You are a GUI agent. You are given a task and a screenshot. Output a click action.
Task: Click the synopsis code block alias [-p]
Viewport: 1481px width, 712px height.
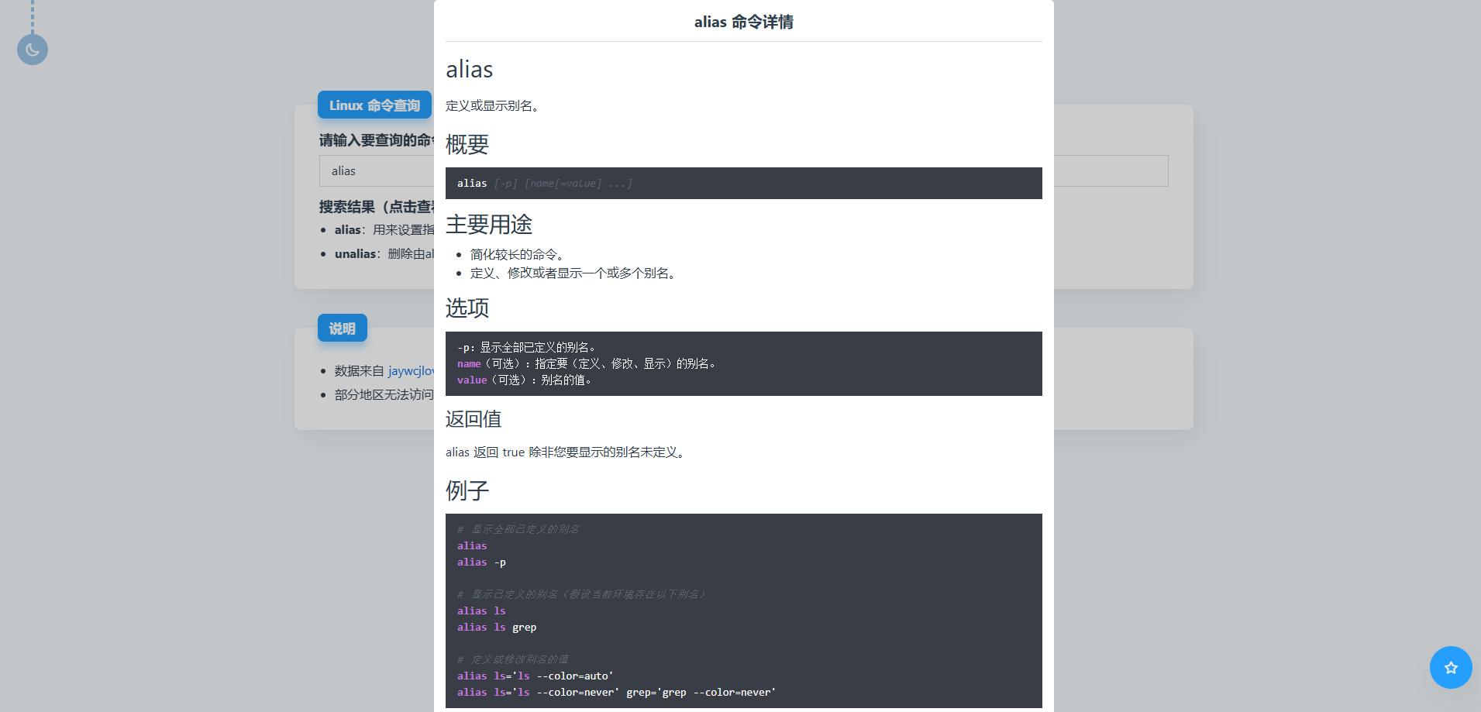743,183
